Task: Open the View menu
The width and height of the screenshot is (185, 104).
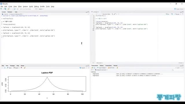Action: pos(15,6)
